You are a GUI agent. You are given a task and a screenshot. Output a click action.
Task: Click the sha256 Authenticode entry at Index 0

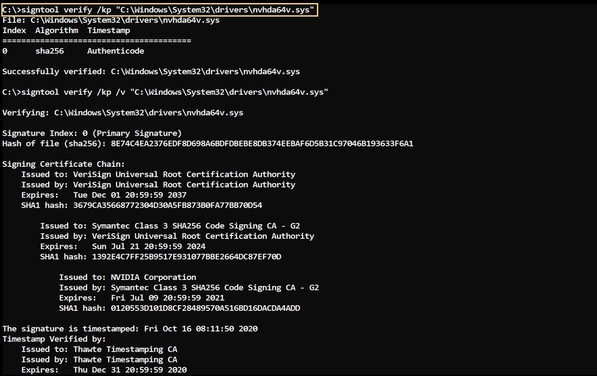[79, 51]
